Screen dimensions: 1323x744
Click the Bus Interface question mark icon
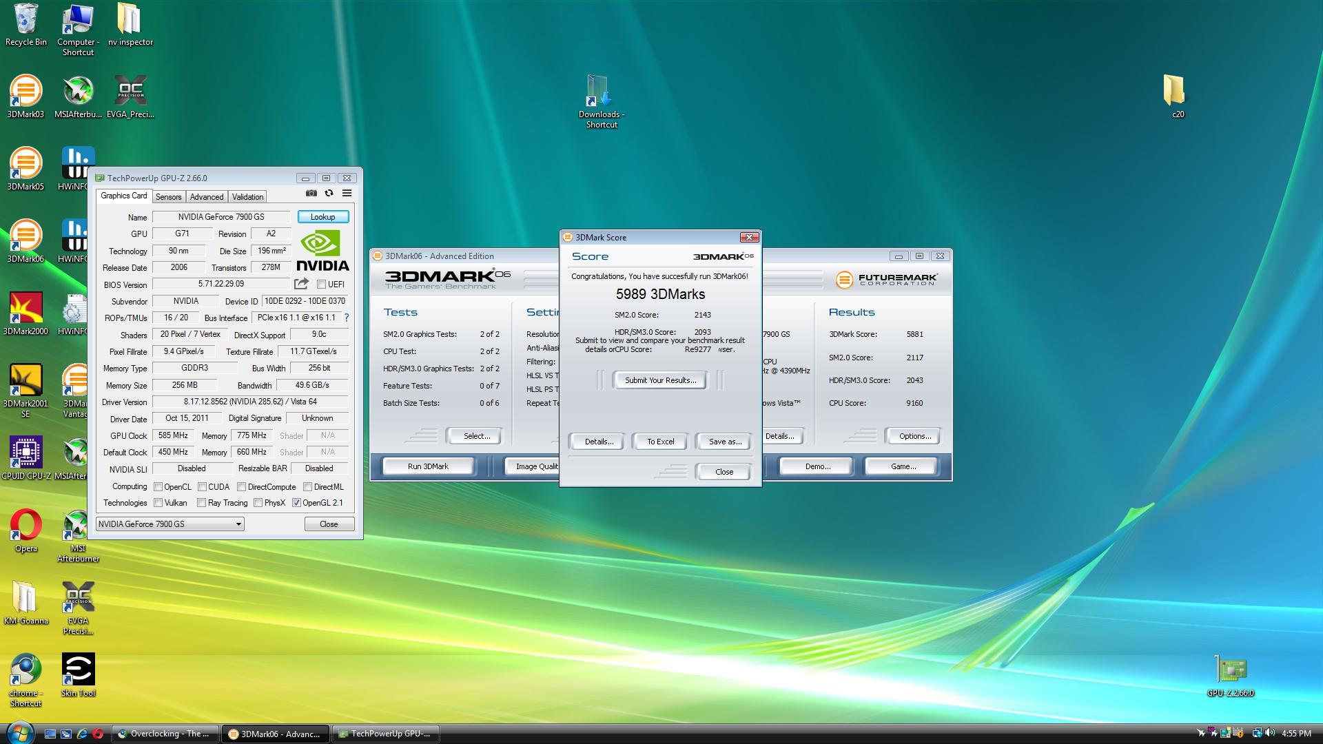pyautogui.click(x=347, y=318)
